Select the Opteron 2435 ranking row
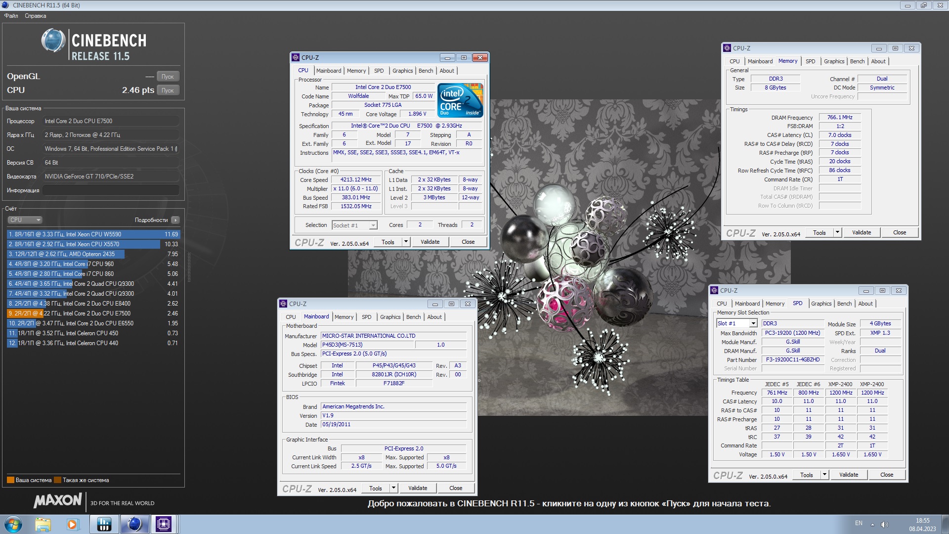This screenshot has height=534, width=949. (93, 254)
